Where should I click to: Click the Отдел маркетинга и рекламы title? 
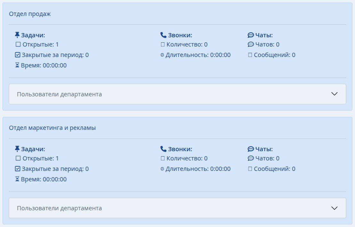coord(52,128)
